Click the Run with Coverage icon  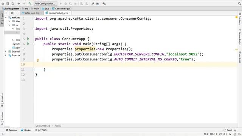[70, 3]
